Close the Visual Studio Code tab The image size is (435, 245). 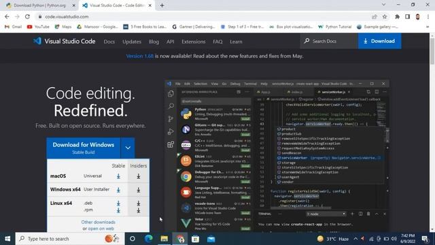[x=150, y=5]
